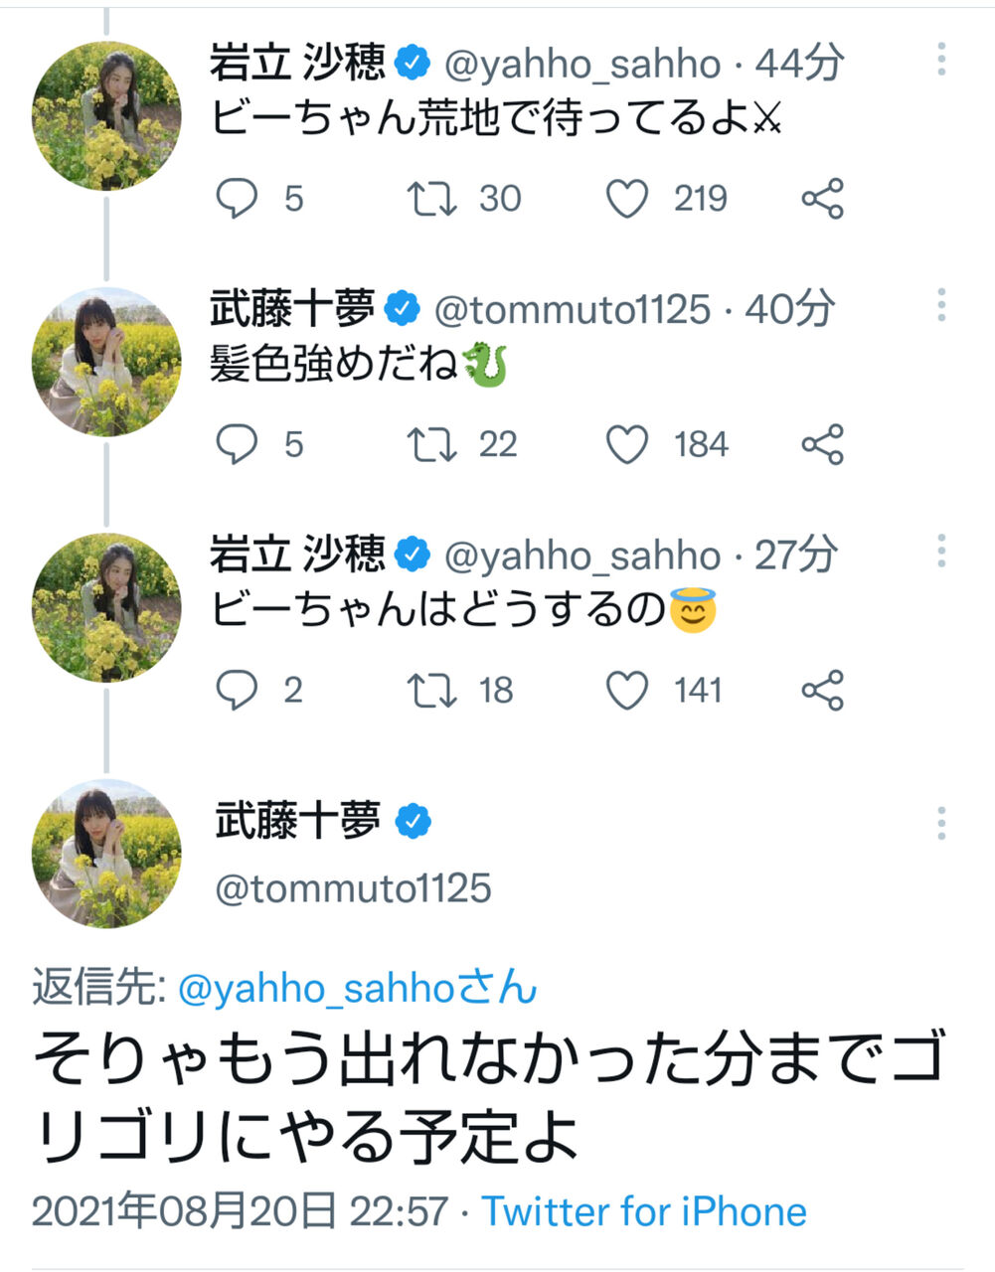Reply to the 髪色強めだね tweet
This screenshot has height=1272, width=995.
[237, 444]
